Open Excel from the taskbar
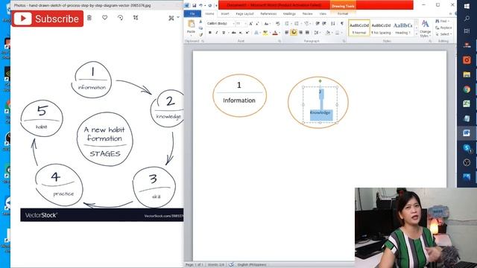The image size is (477, 268). (x=467, y=104)
